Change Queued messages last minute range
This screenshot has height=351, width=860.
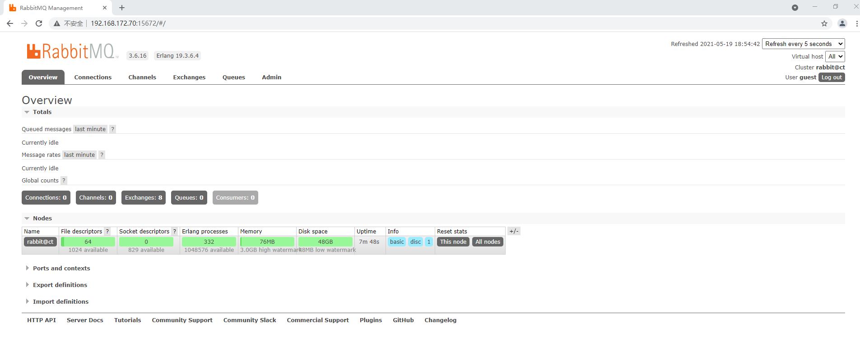click(90, 129)
